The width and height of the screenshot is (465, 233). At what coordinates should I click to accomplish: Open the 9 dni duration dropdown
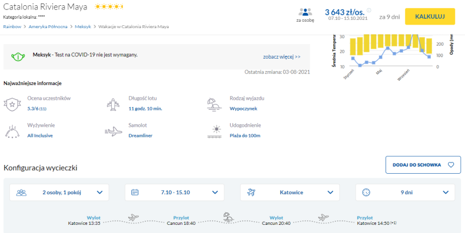(x=405, y=193)
